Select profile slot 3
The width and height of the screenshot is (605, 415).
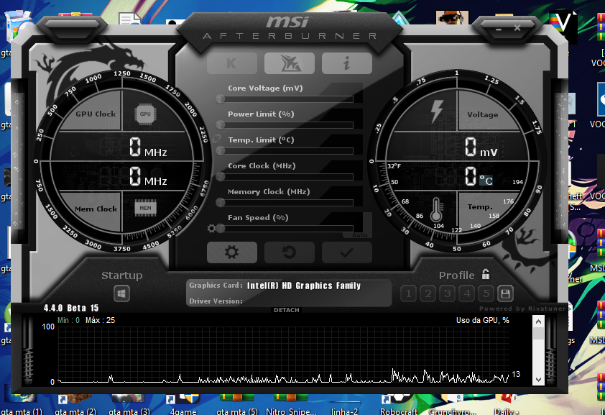[x=448, y=293]
